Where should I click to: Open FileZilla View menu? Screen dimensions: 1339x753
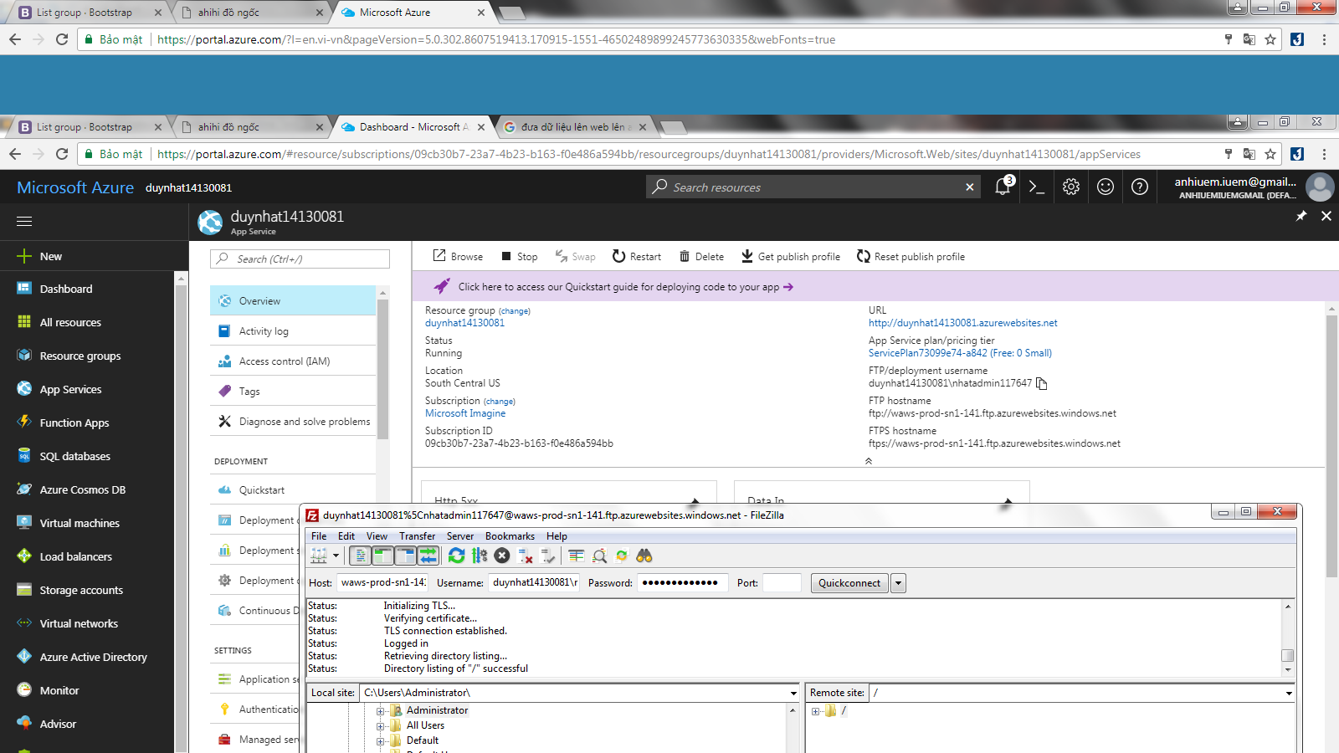point(377,536)
